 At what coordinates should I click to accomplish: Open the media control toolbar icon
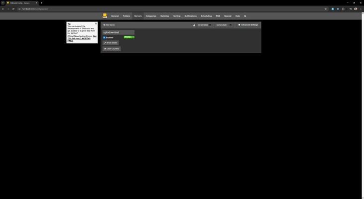pos(351,9)
